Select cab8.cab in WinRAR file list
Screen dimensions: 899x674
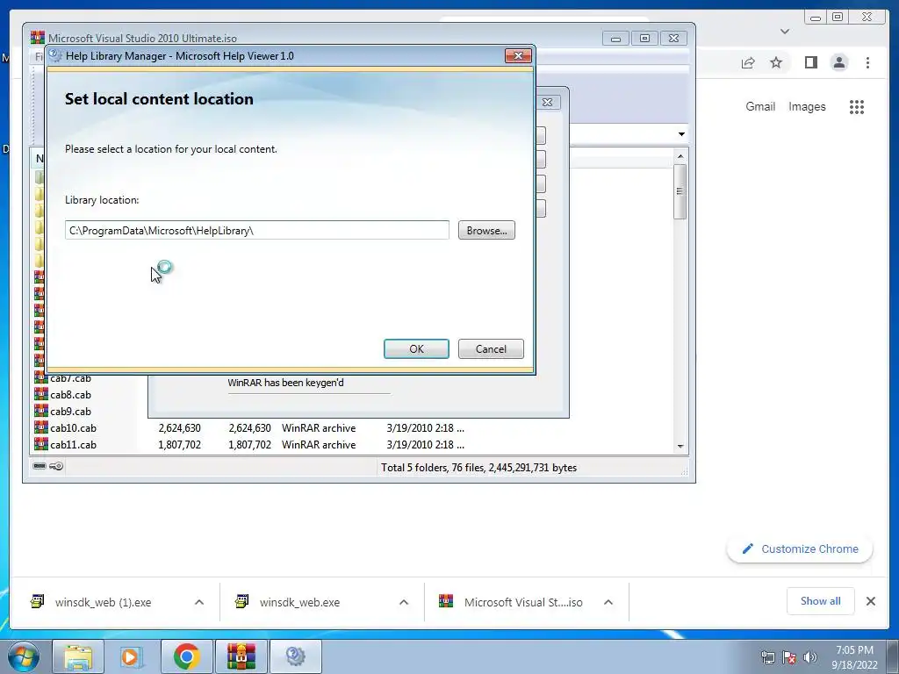click(70, 395)
